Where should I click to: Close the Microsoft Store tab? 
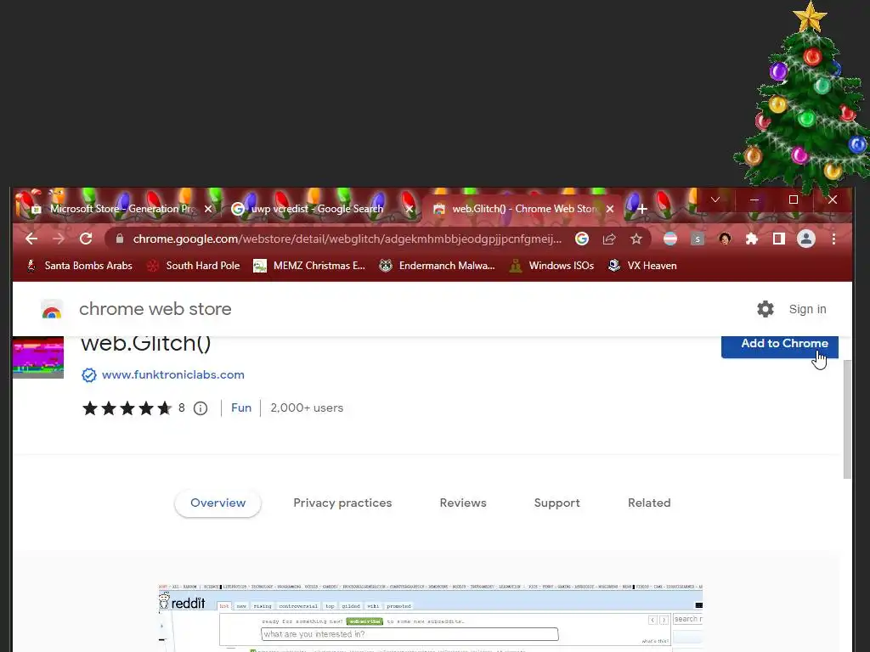tap(208, 209)
